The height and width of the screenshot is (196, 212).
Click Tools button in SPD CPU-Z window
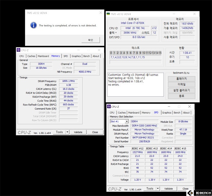(x=150, y=188)
